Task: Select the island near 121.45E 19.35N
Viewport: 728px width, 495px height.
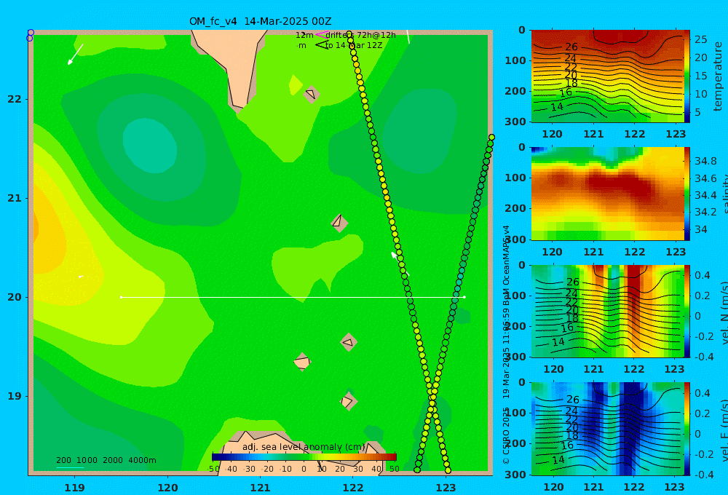Action: 302,362
